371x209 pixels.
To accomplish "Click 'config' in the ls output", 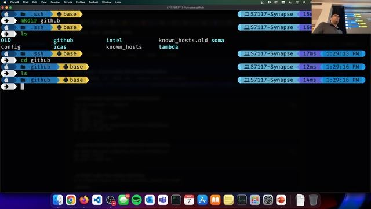I will (10, 47).
